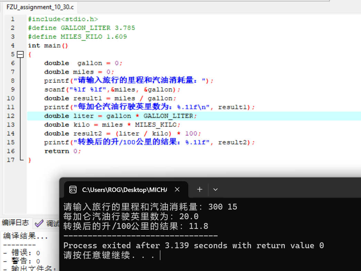
Task: Click 'double result1 = miles / gallon;' line
Action: (x=110, y=98)
